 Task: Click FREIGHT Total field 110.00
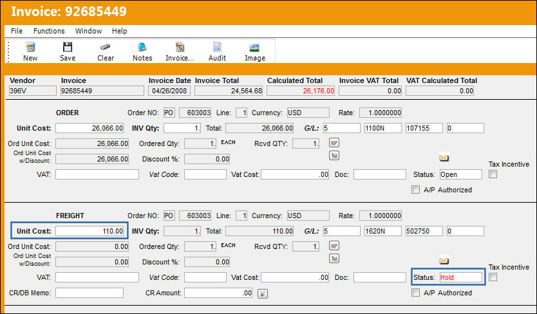click(x=259, y=231)
